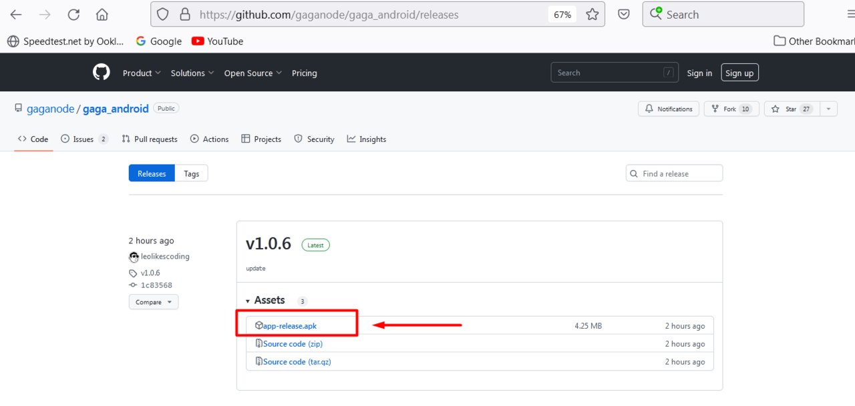Click Sign in link
The height and width of the screenshot is (406, 855).
[699, 73]
